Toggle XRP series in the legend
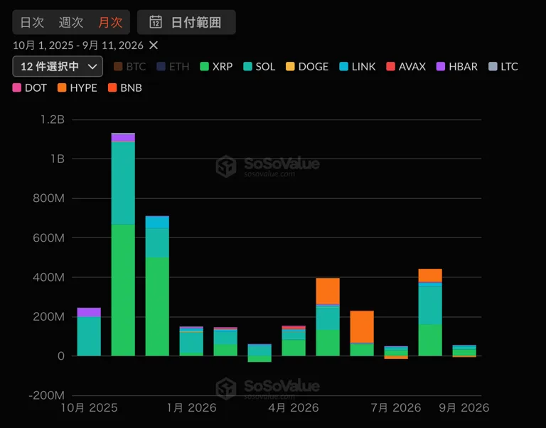The image size is (546, 428). pos(216,67)
